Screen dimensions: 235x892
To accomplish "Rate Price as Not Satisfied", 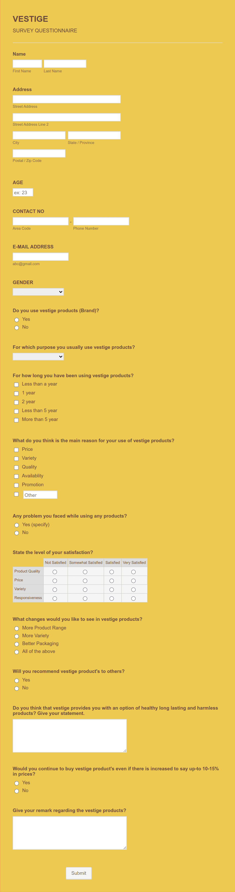I will [55, 581].
